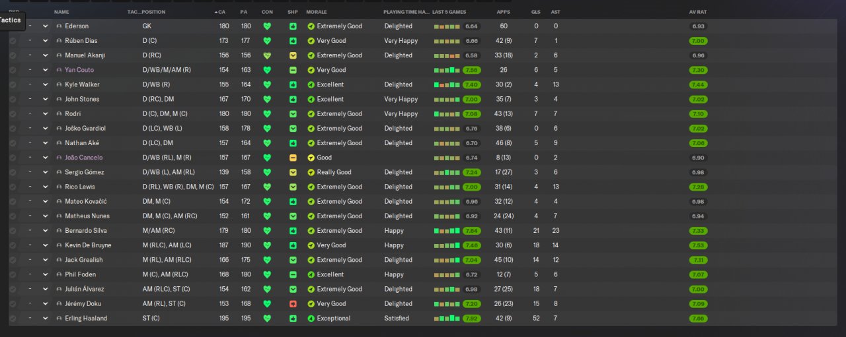
Task: Sort by the PA column header
Action: pos(243,12)
